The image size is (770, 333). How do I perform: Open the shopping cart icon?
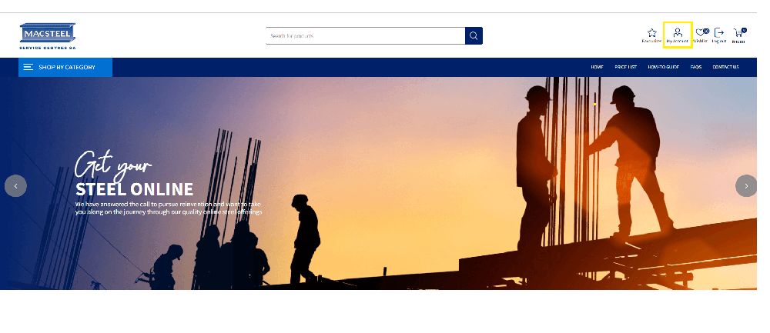(738, 34)
